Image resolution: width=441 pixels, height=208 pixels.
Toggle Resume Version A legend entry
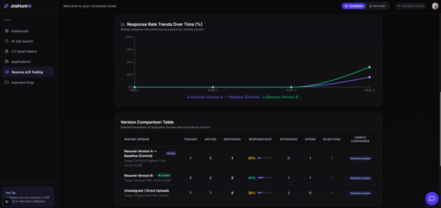[223, 97]
